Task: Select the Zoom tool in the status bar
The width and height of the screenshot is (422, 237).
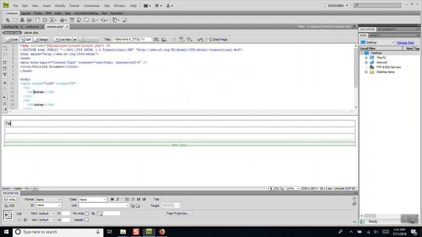Action: (282, 189)
